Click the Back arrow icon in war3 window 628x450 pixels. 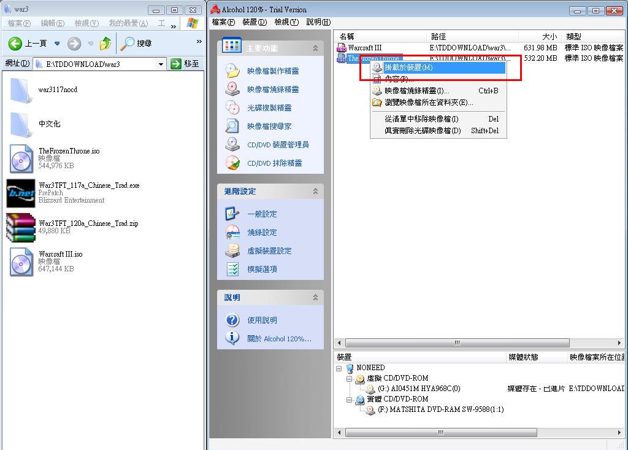pyautogui.click(x=15, y=44)
